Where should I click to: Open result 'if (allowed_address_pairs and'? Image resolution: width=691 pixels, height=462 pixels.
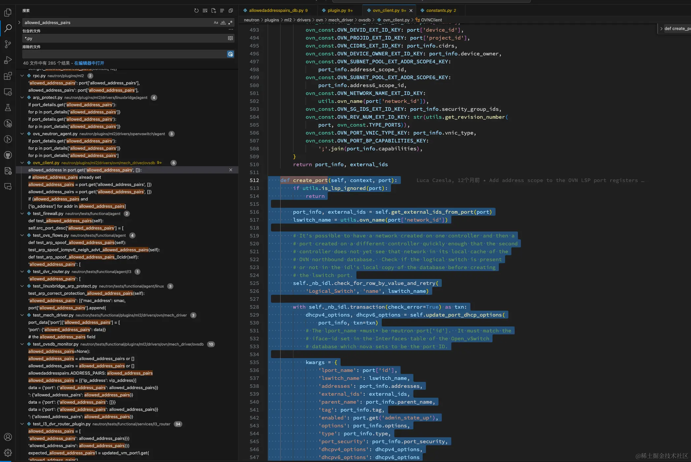coord(58,199)
